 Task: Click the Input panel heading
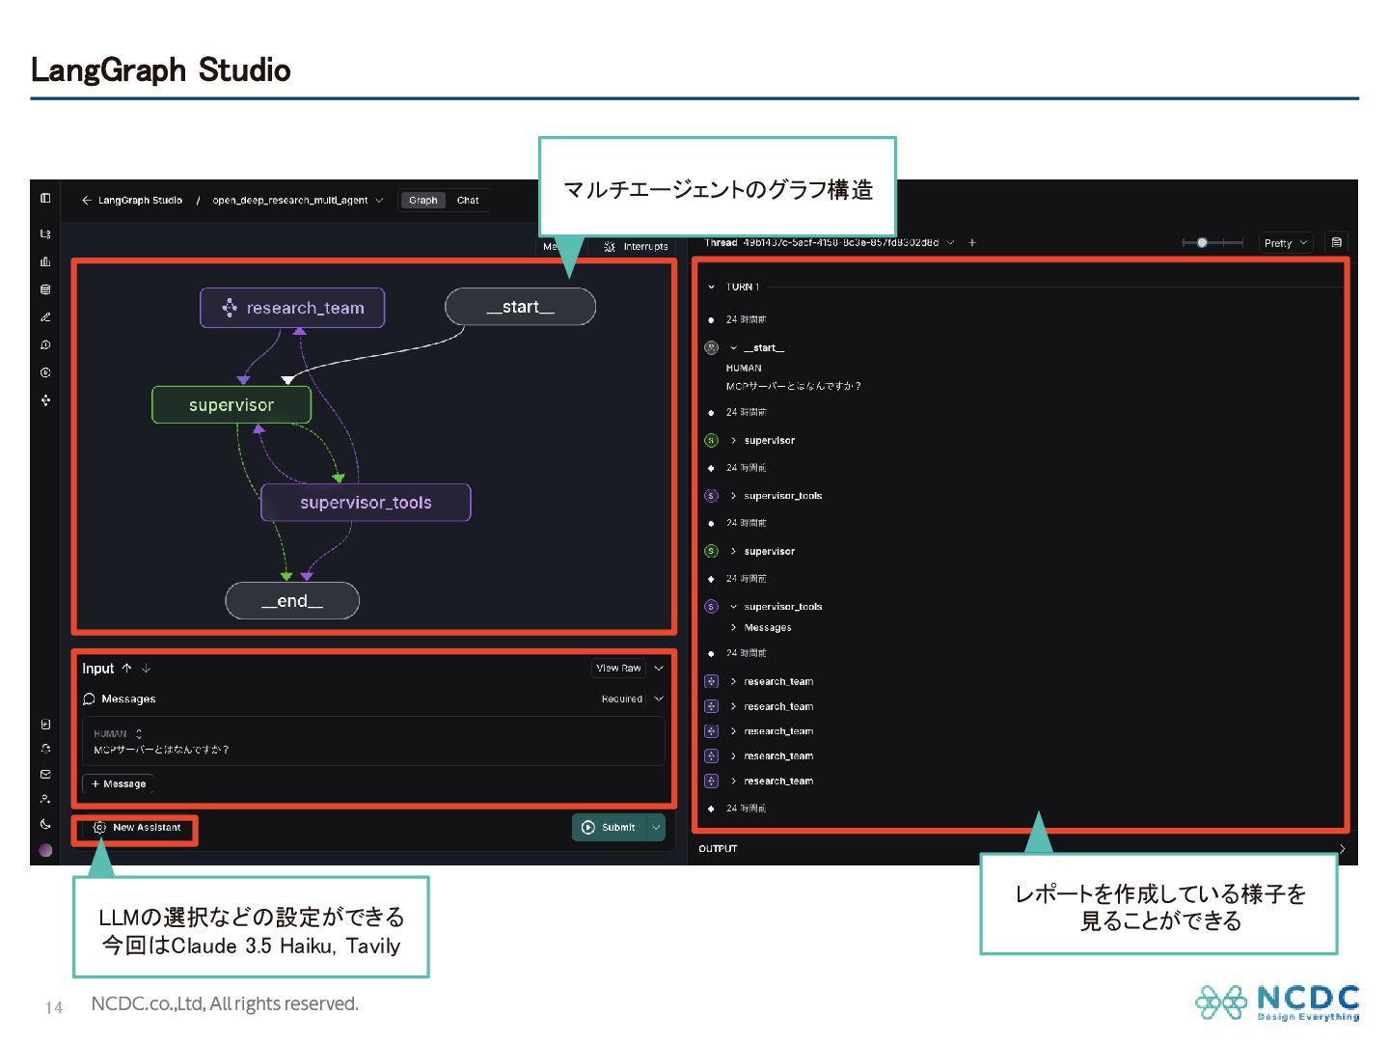(97, 669)
